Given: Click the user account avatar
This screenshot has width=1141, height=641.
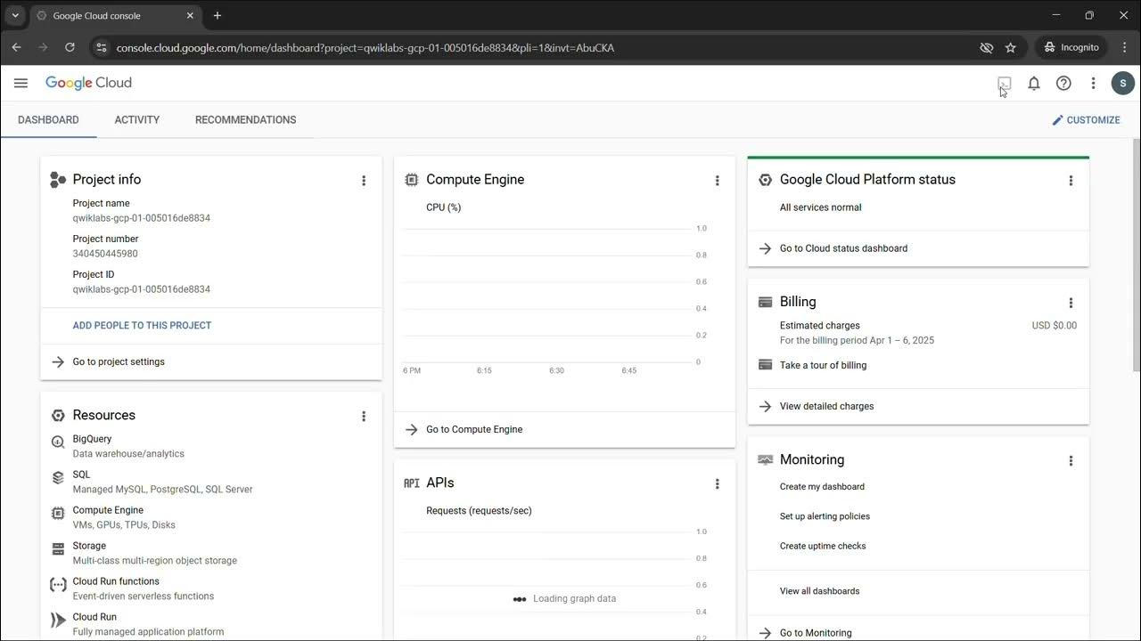Looking at the screenshot, I should click(1122, 83).
